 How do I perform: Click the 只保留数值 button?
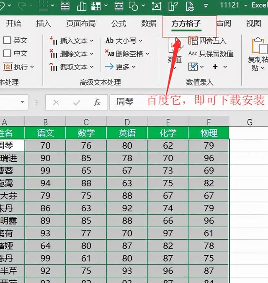pyautogui.click(x=211, y=54)
